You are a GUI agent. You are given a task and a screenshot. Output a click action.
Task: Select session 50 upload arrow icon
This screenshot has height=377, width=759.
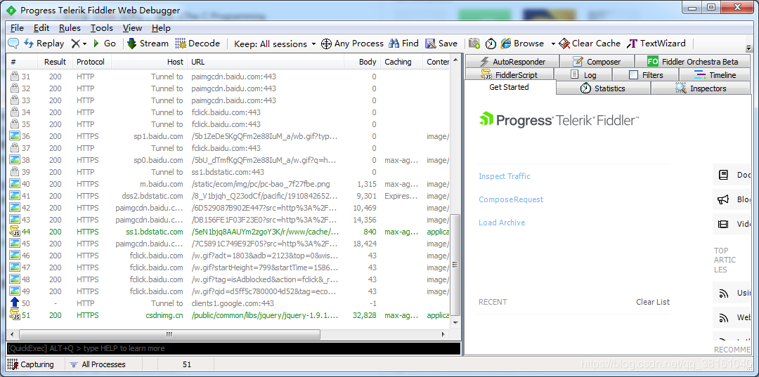pyautogui.click(x=15, y=303)
